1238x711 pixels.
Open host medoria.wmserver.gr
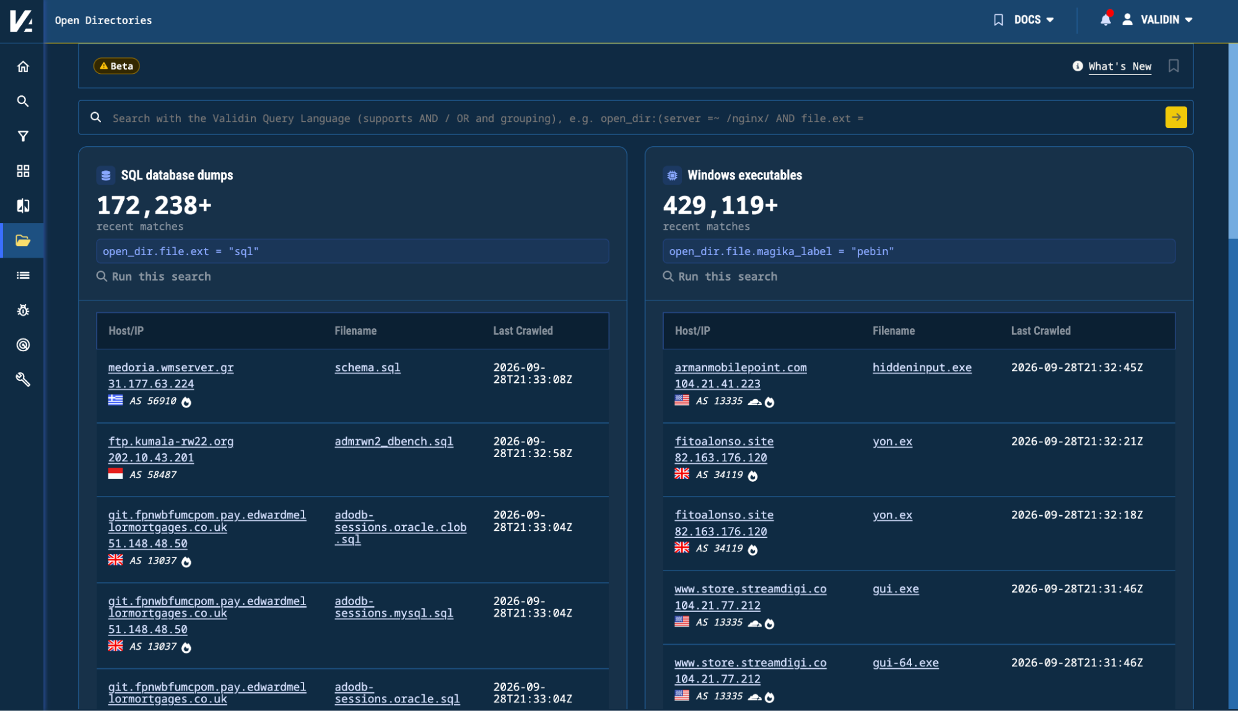[x=171, y=367]
